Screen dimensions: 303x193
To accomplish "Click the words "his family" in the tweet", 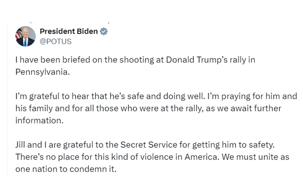I will click(x=32, y=108).
